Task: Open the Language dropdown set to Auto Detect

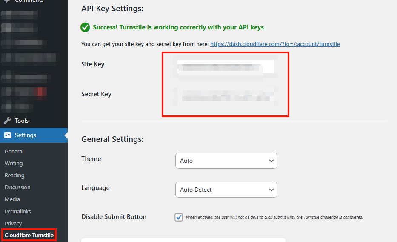Action: tap(226, 190)
